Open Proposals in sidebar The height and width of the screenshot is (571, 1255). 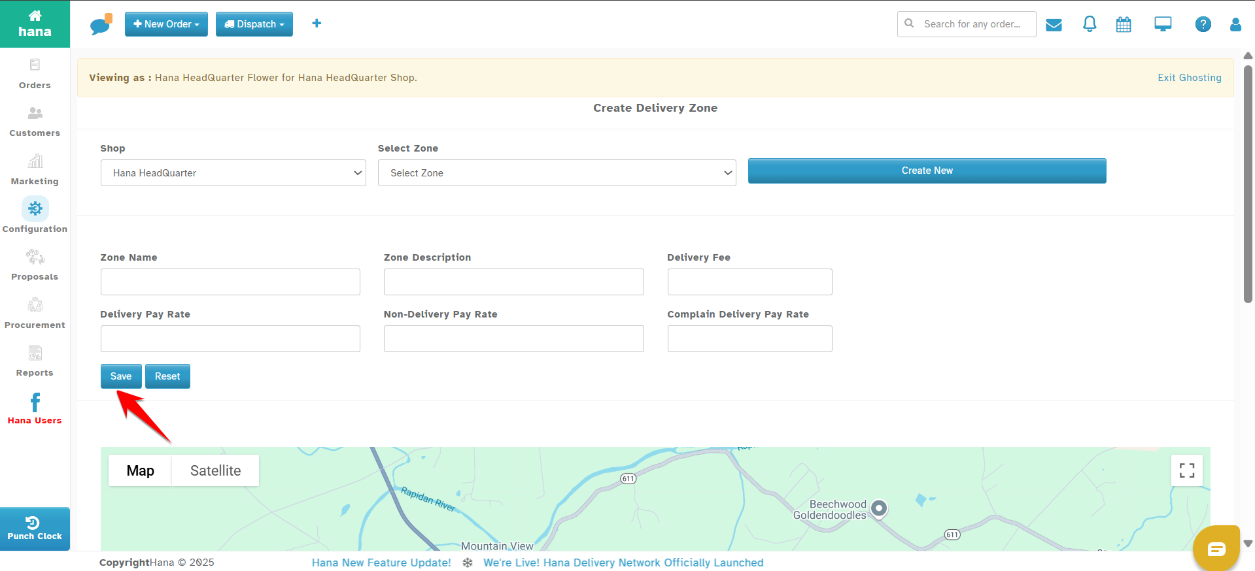coord(35,265)
